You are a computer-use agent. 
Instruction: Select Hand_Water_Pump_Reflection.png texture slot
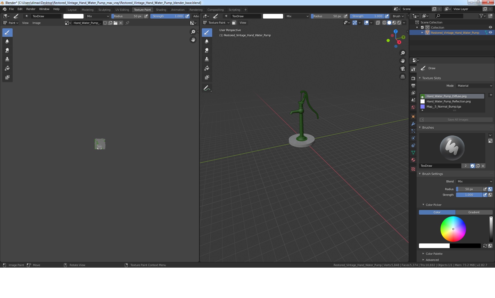point(452,101)
